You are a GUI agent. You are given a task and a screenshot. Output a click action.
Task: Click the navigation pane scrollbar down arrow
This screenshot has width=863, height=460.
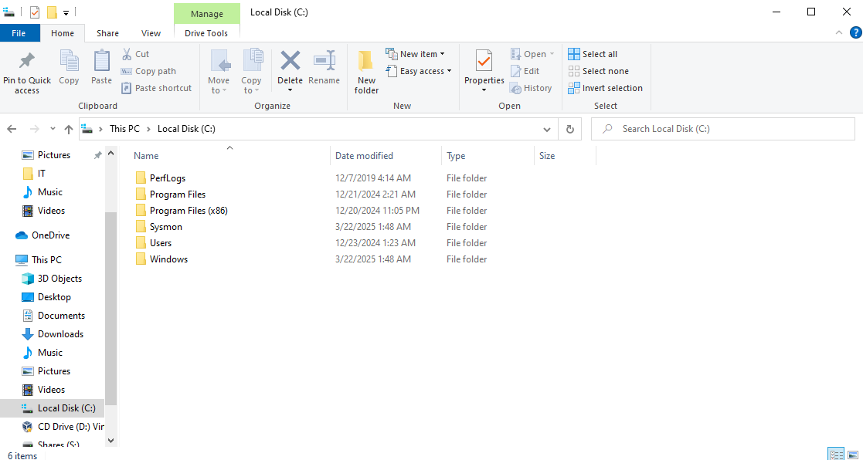pos(110,439)
